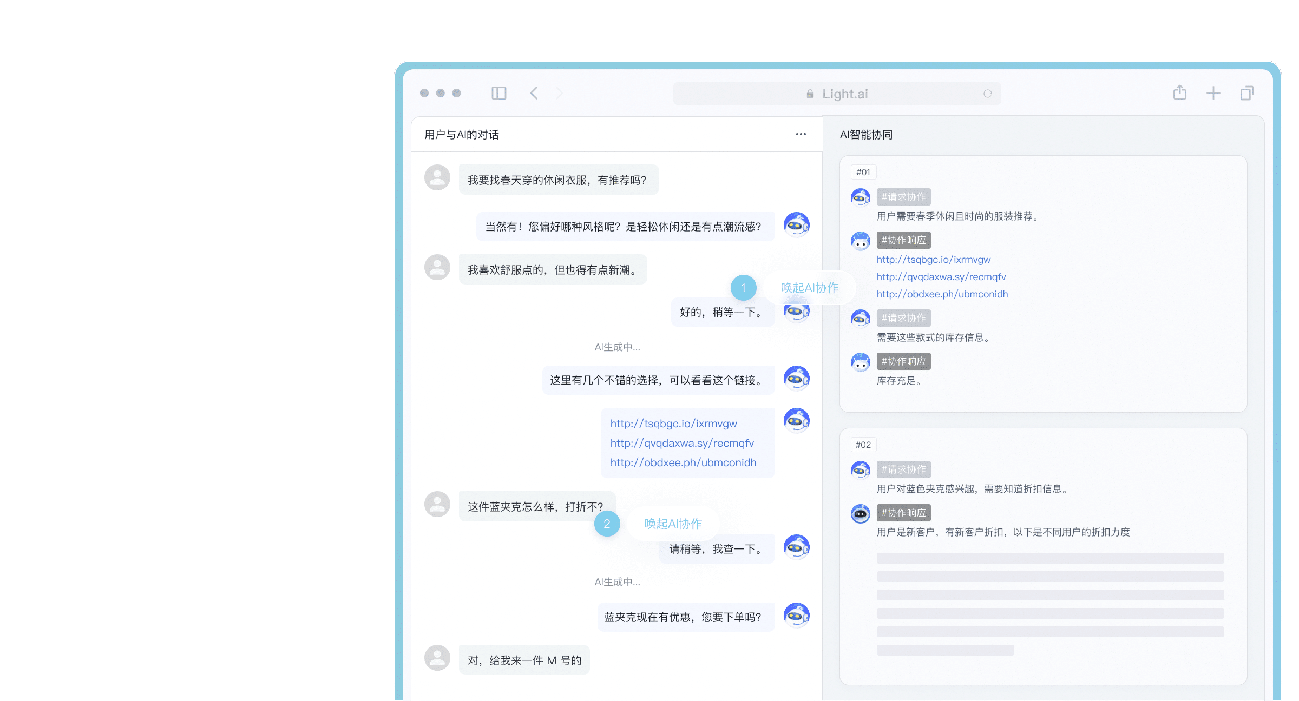Screen dimensions: 1299x701
Task: Click the bot avatar above '用户对蓝色夹克感兴趣'
Action: [861, 469]
